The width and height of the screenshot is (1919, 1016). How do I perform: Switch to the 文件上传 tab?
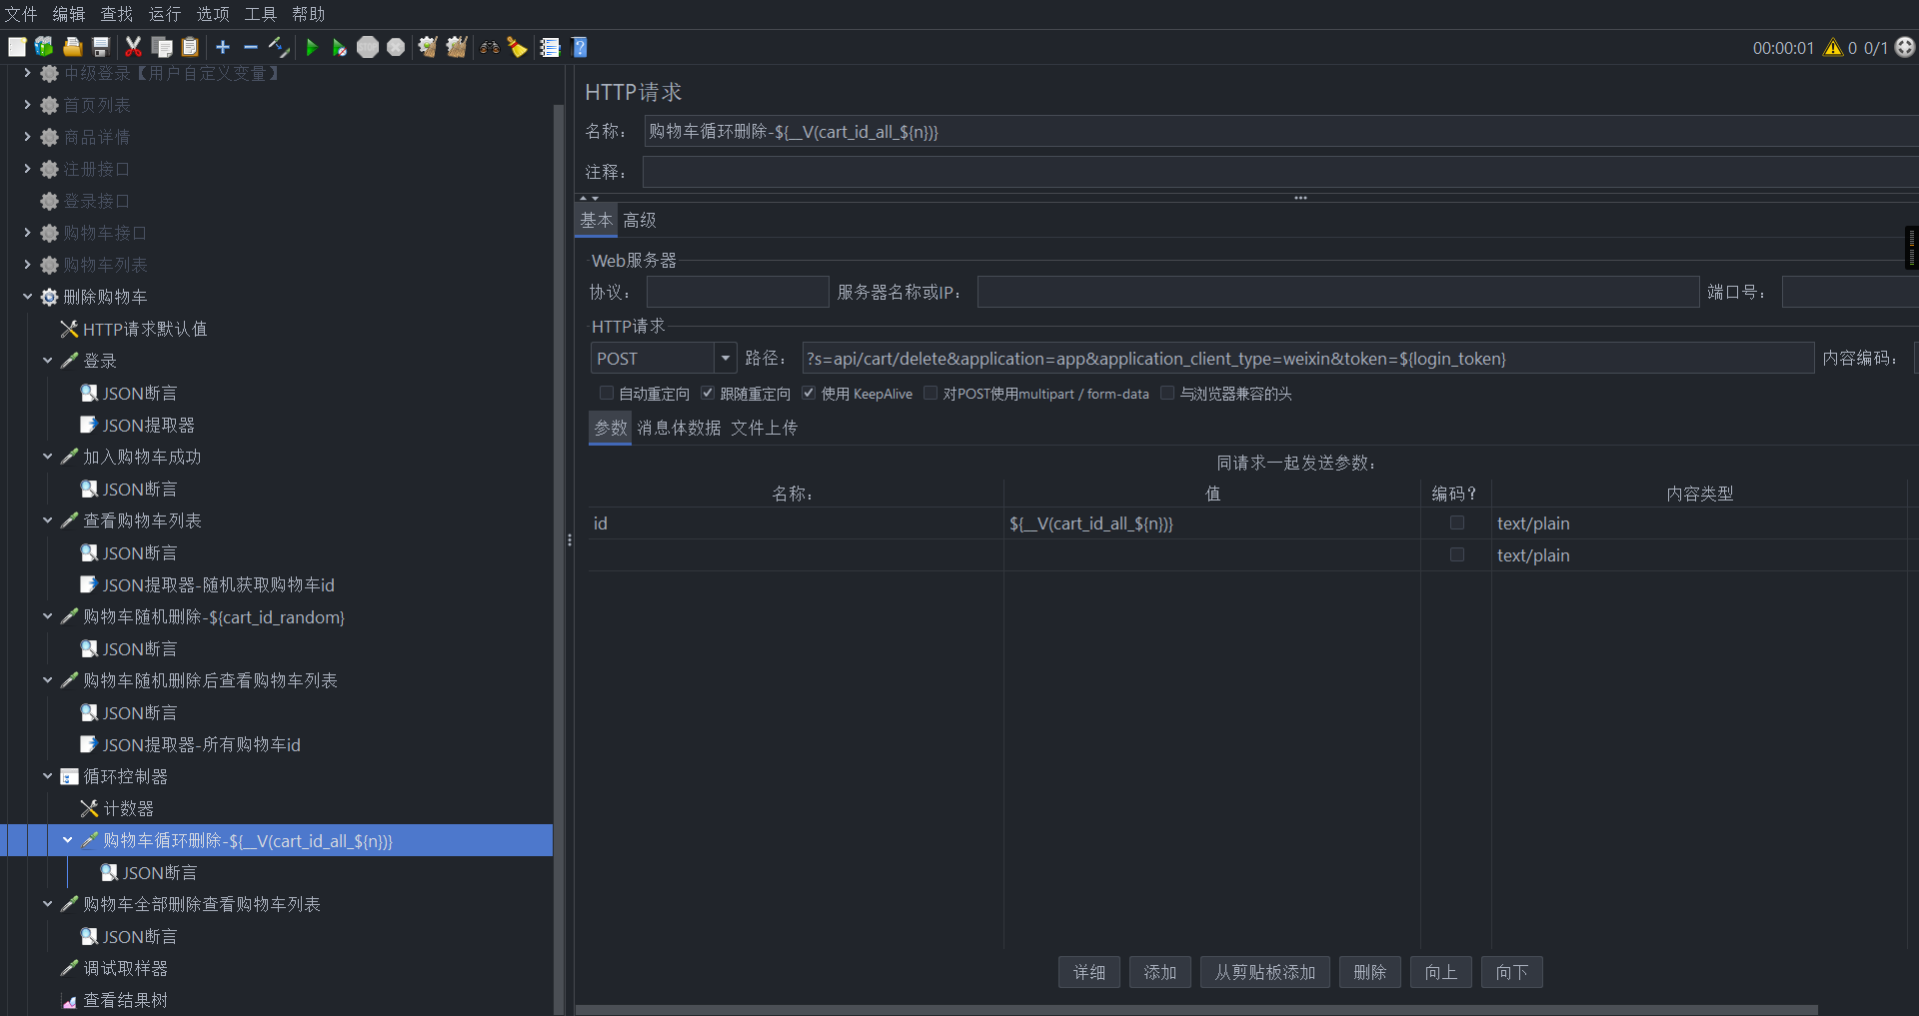point(764,428)
